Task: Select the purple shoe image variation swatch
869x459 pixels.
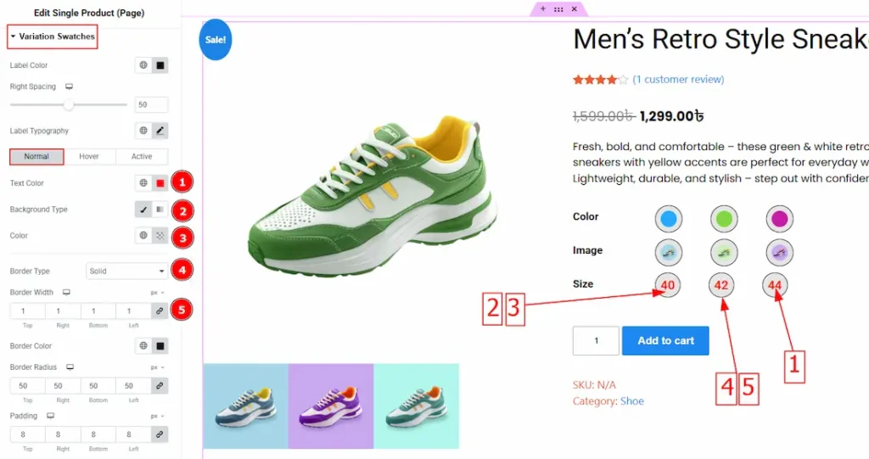Action: coord(777,252)
